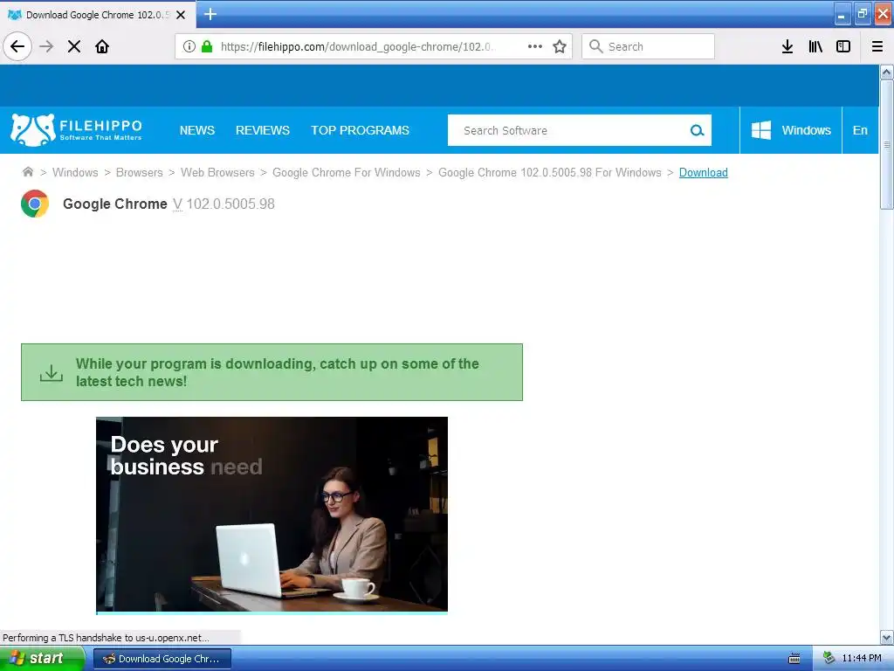Open the NEWS menu item
This screenshot has height=671, width=894.
coord(197,130)
